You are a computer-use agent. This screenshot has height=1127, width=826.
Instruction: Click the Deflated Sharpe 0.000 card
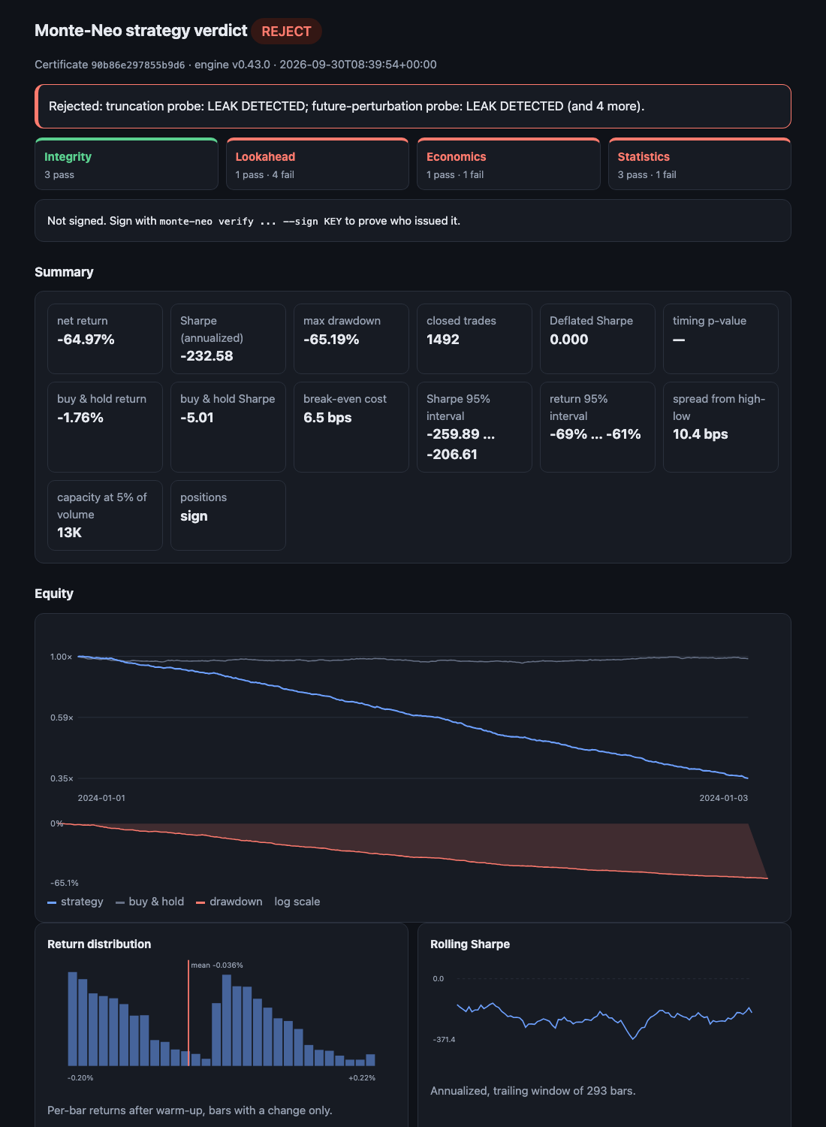point(598,339)
